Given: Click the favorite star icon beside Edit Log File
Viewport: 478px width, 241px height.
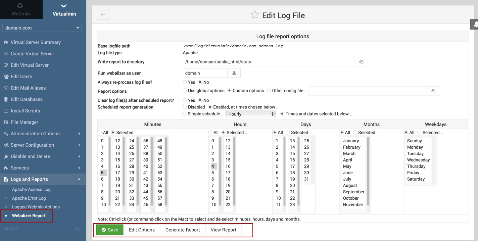Looking at the screenshot, I should coord(255,15).
